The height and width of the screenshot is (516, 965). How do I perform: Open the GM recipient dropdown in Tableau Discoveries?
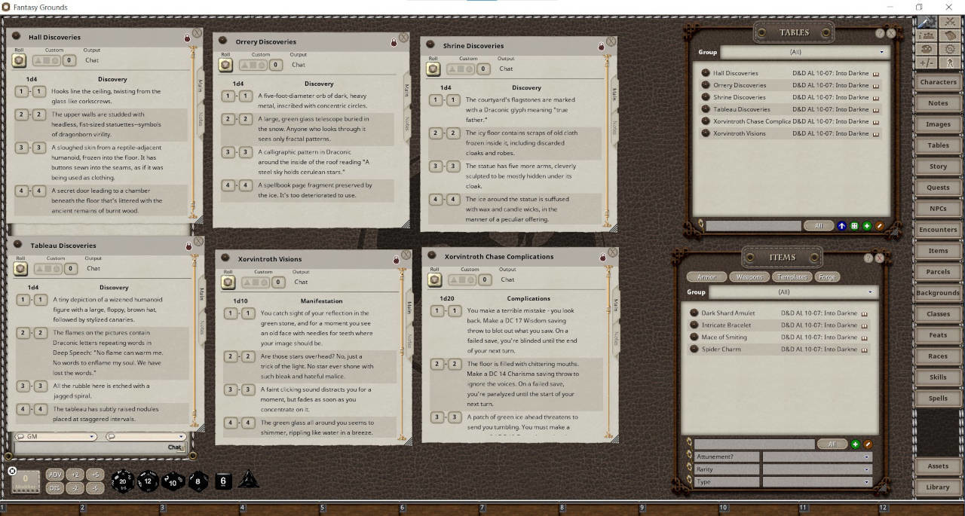pyautogui.click(x=57, y=436)
